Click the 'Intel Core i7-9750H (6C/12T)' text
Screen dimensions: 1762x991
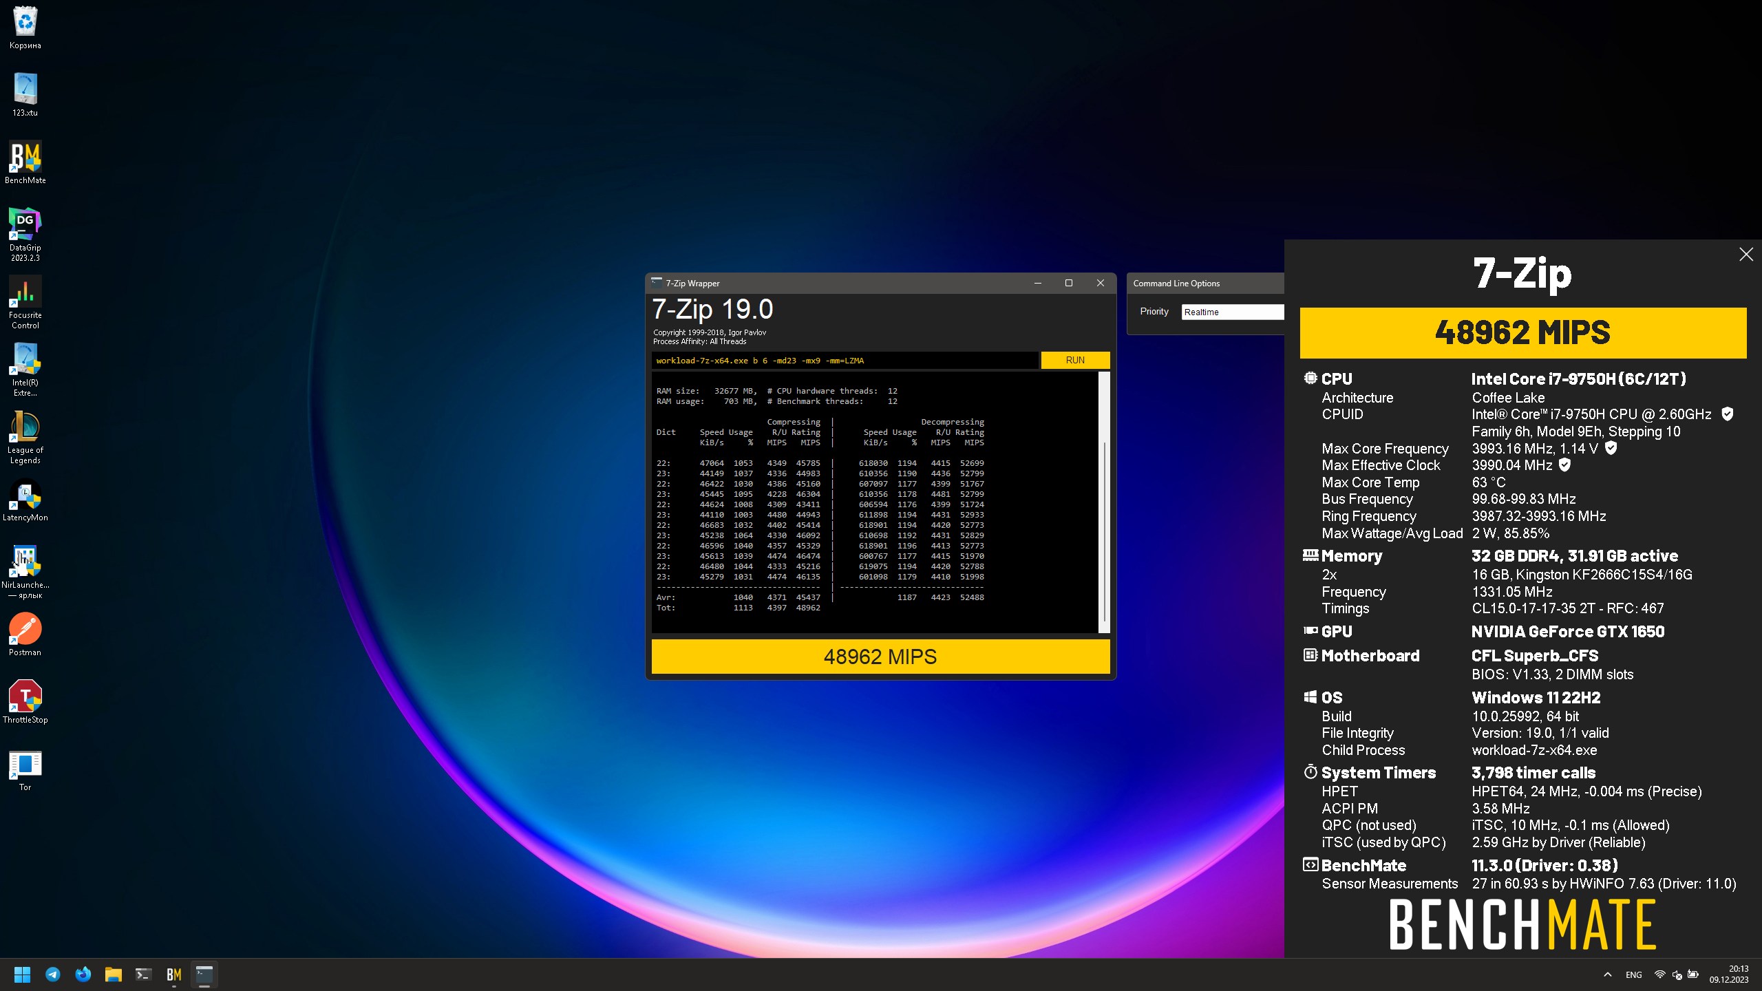pyautogui.click(x=1578, y=379)
